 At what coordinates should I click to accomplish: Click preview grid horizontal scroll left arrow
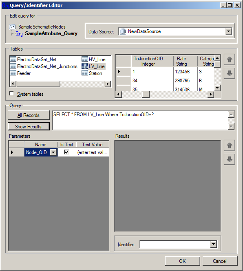coord(119,95)
